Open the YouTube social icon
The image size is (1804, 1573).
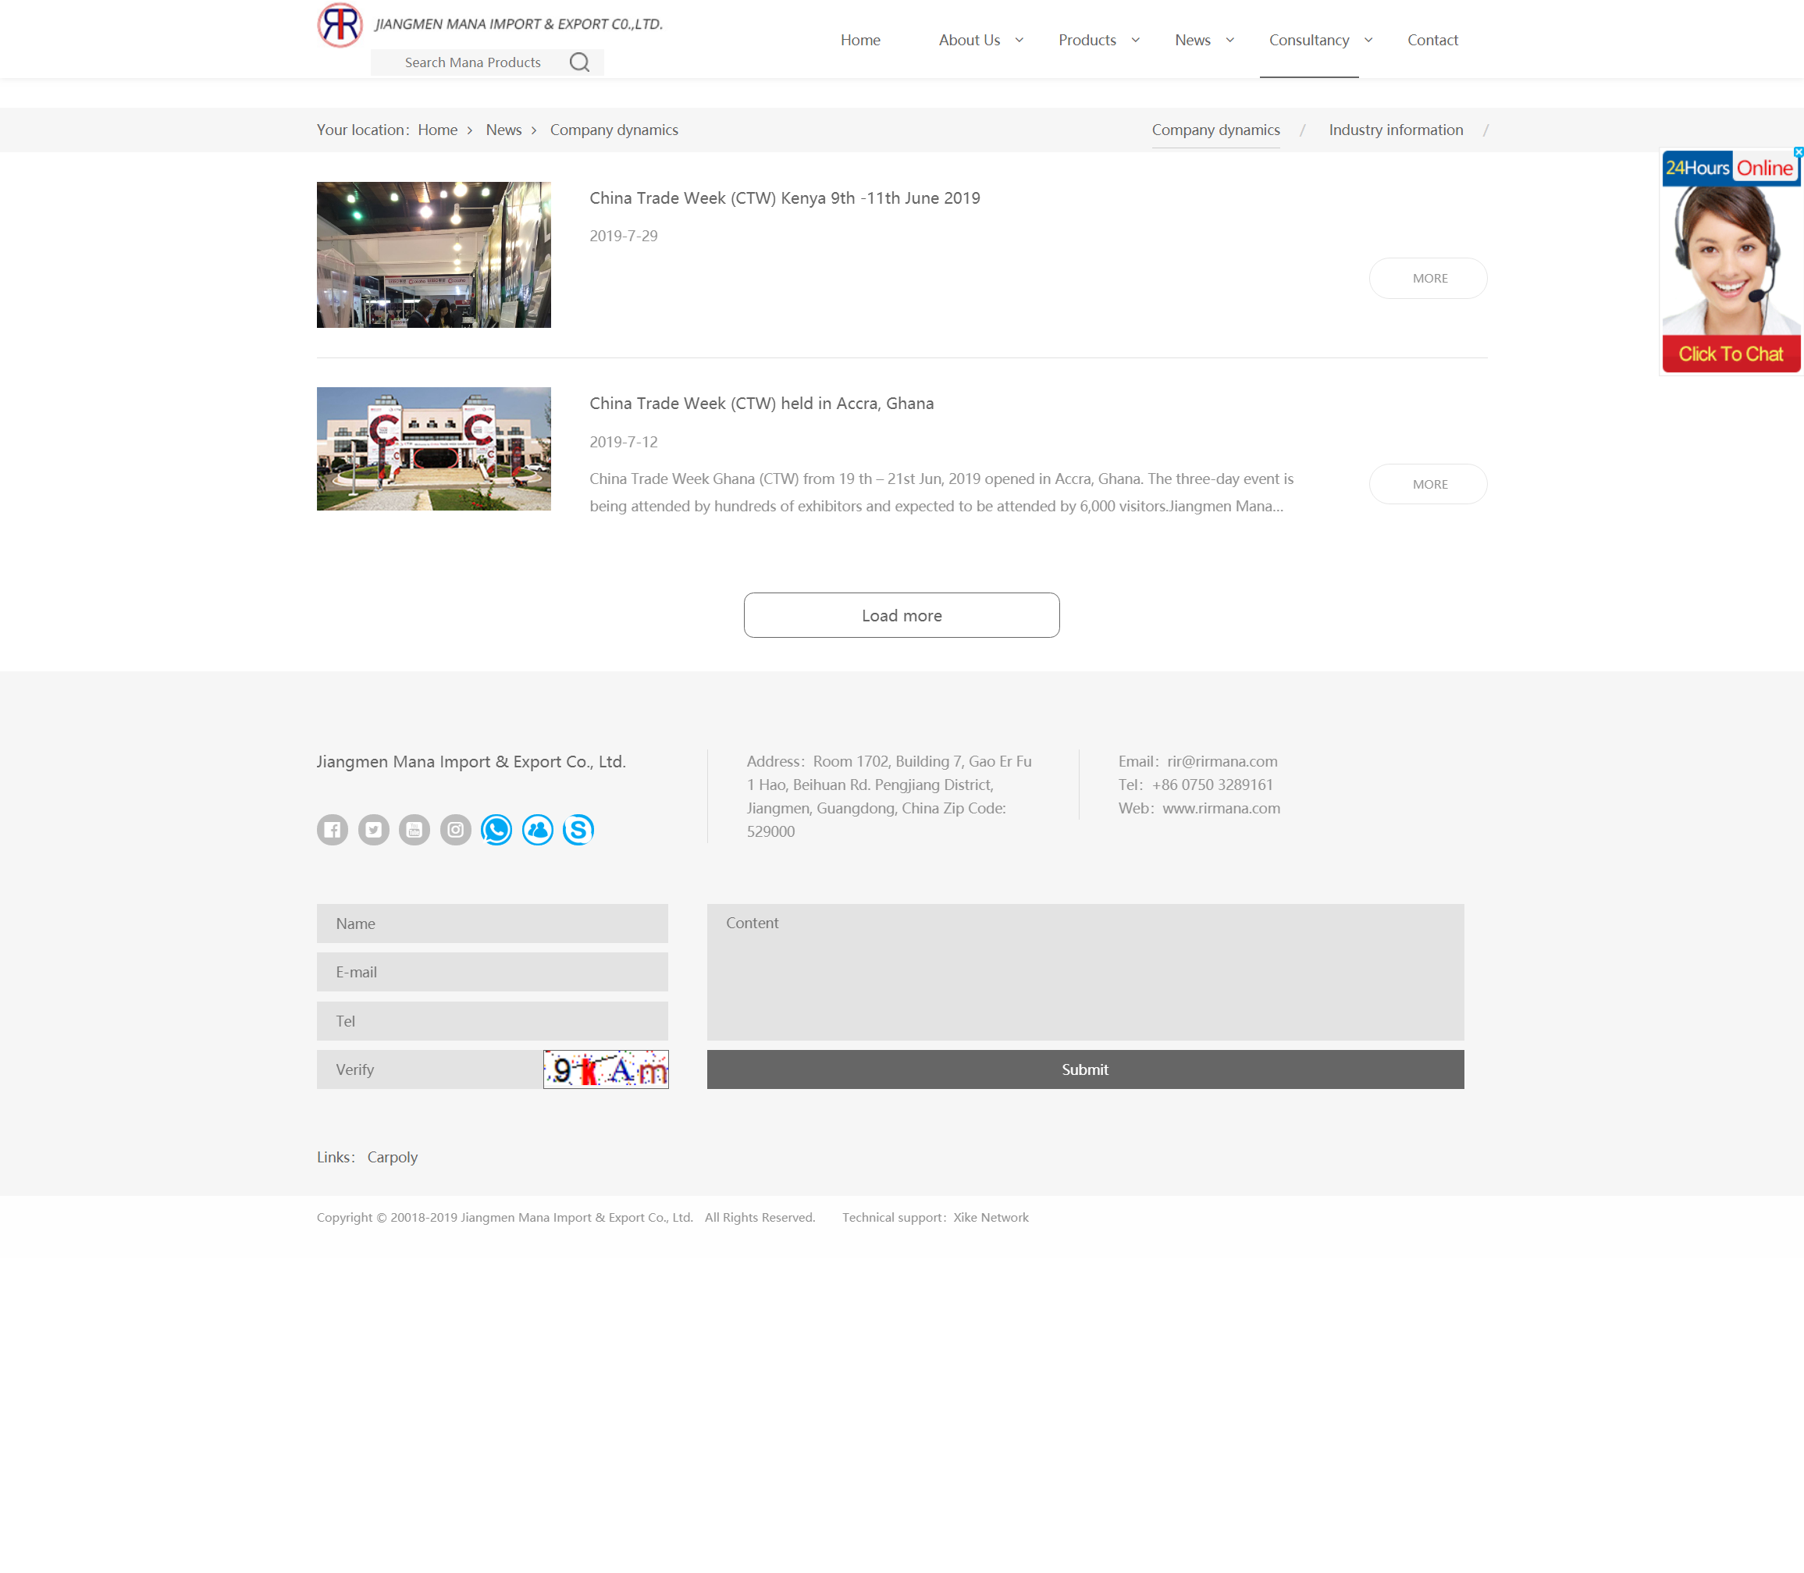(x=415, y=830)
